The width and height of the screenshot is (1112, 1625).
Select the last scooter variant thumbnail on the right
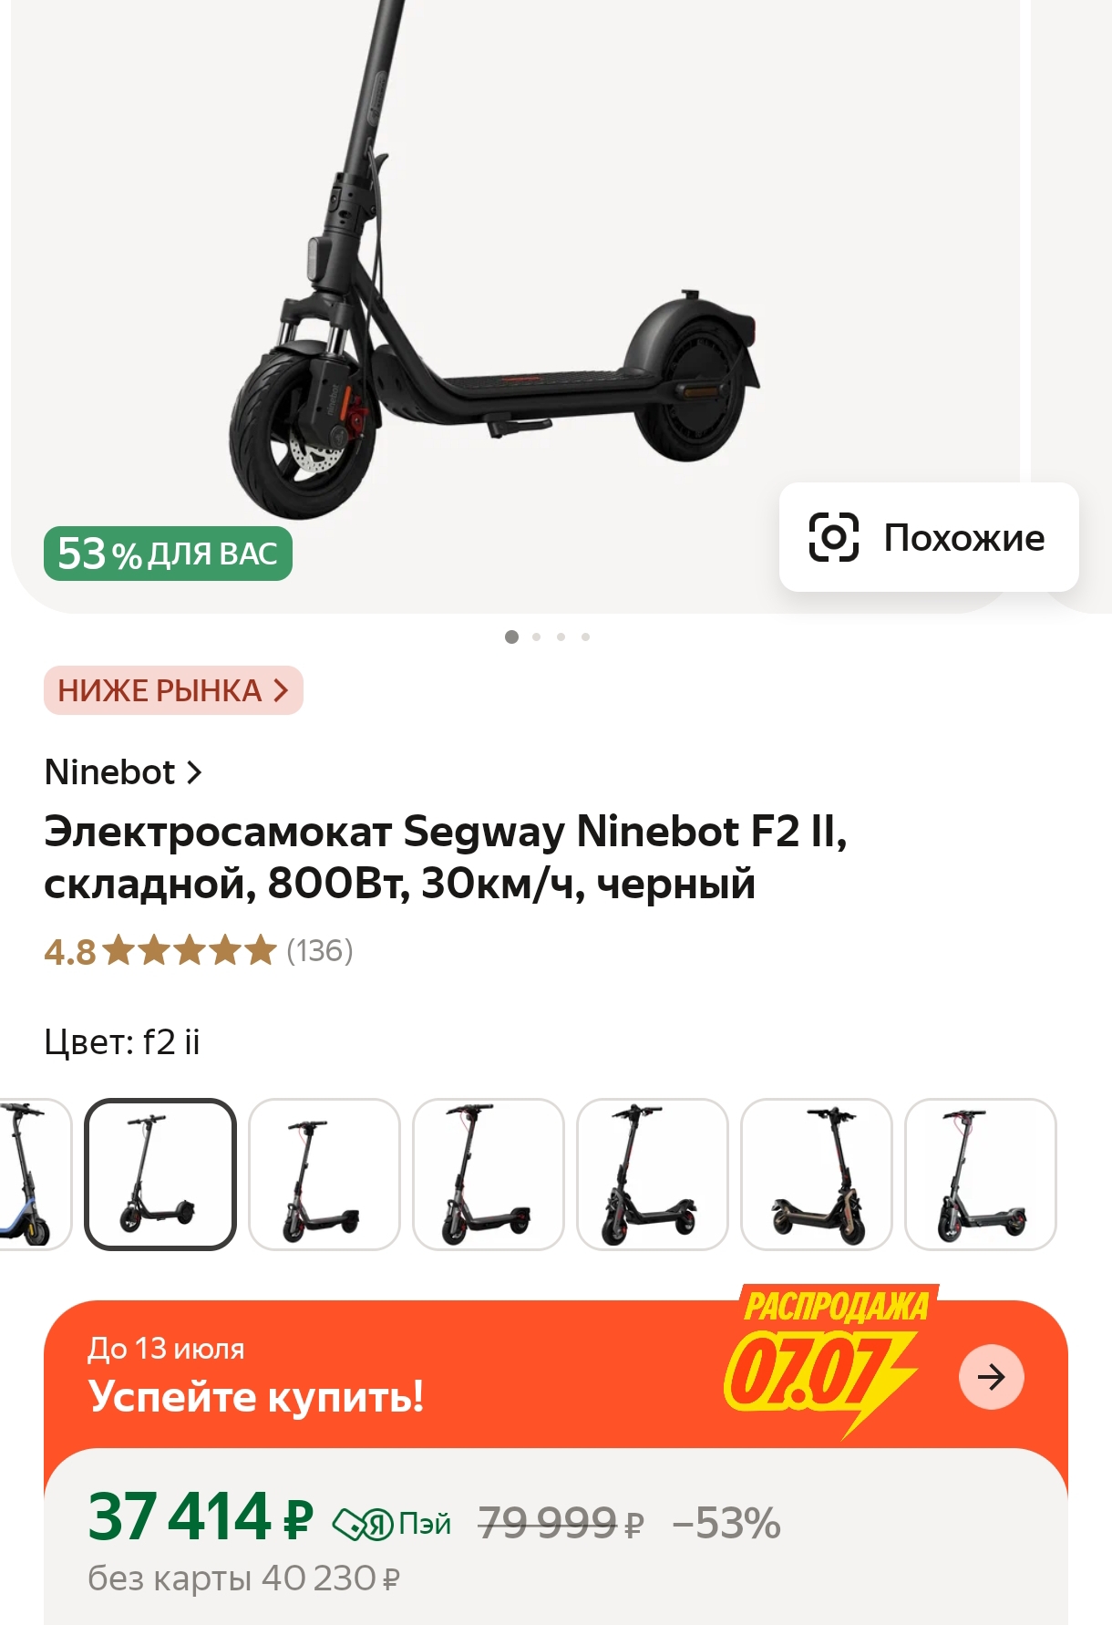pos(981,1174)
